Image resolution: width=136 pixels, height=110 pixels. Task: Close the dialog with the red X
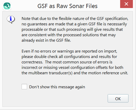click(126, 4)
